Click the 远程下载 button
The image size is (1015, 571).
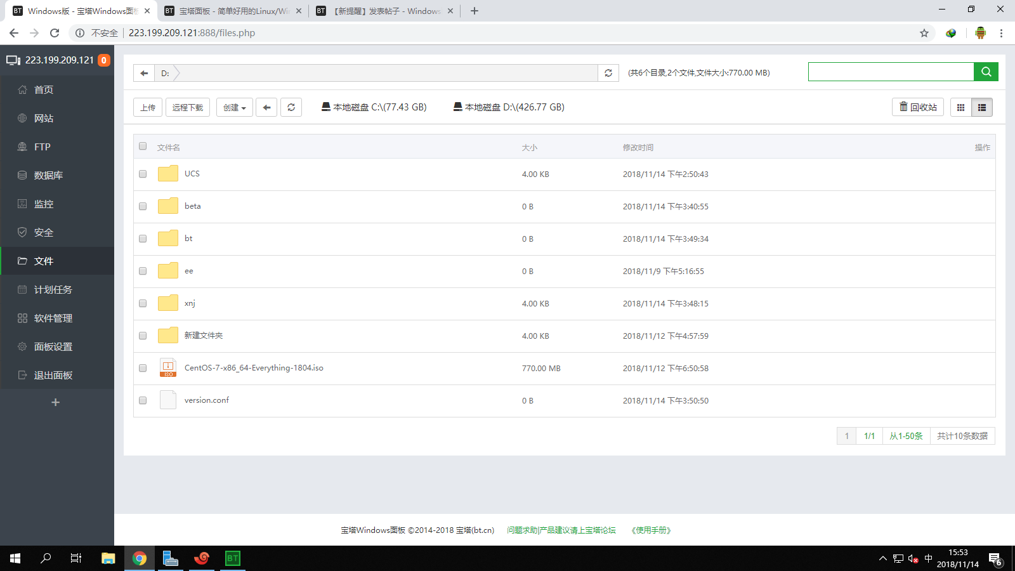(188, 107)
